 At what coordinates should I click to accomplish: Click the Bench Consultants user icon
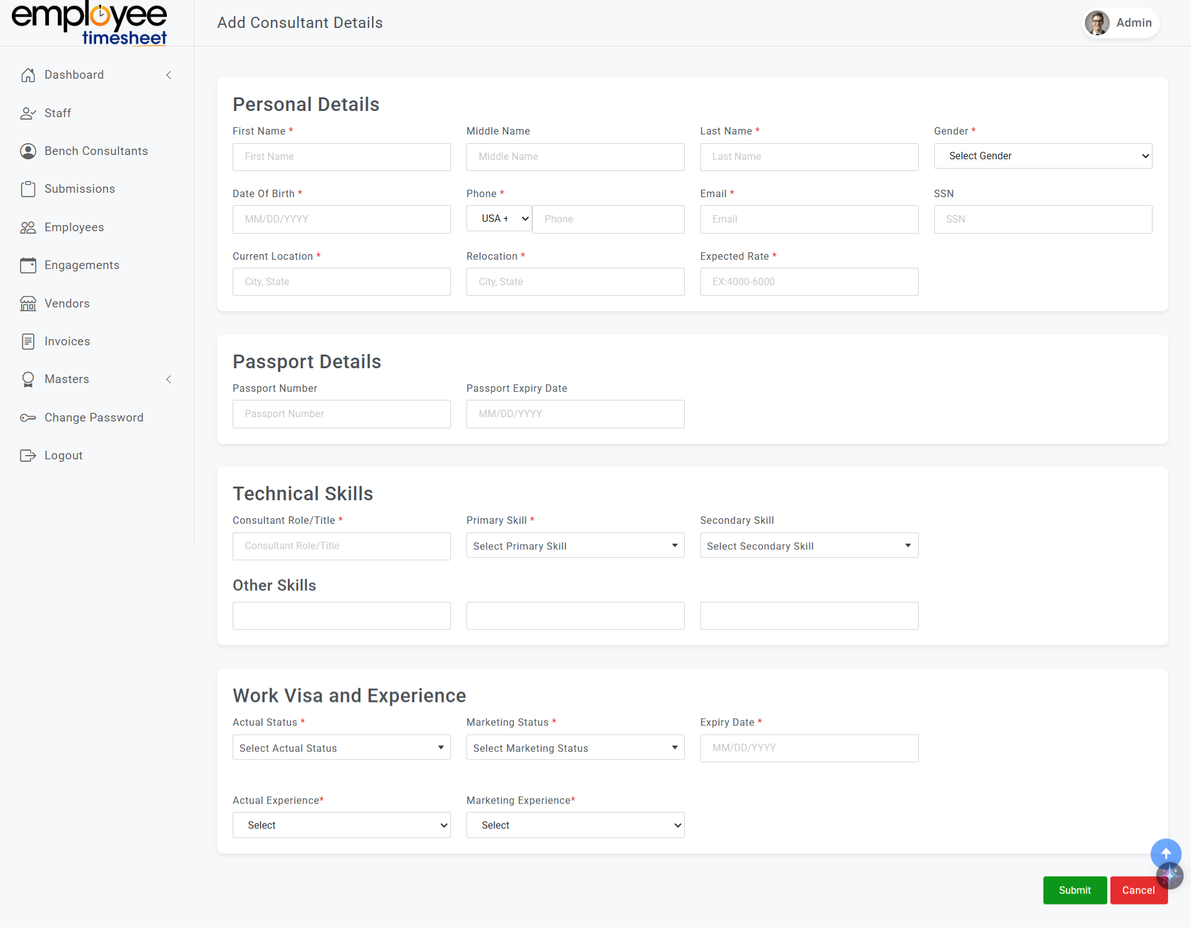[x=28, y=151]
